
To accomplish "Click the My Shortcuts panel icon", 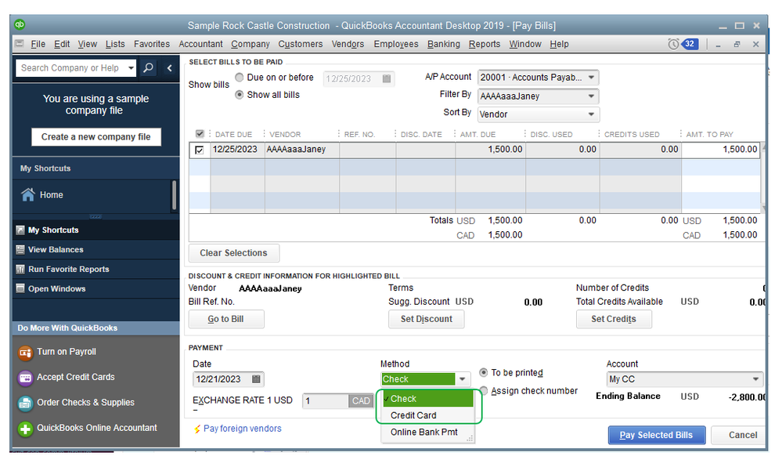I will pos(20,230).
